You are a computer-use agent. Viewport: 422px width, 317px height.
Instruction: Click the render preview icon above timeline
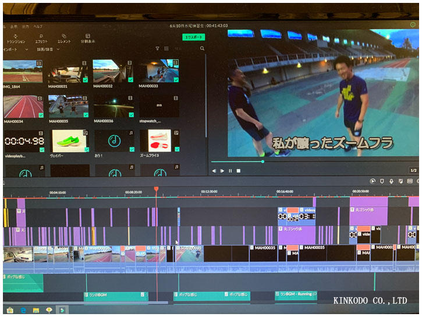pos(373,181)
